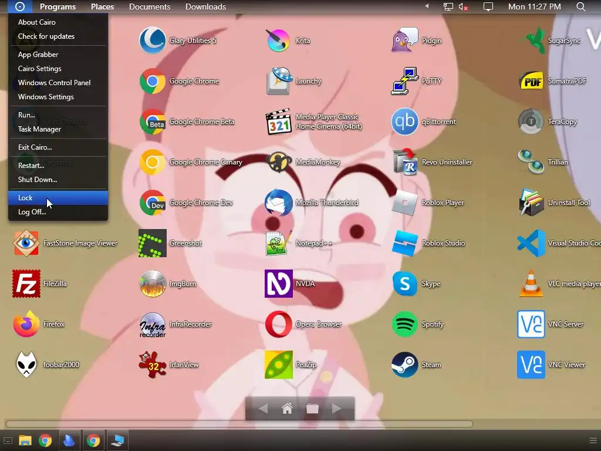Screen dimensions: 601x451
Task: Click the search magnifier in menu bar
Action: click(x=581, y=6)
